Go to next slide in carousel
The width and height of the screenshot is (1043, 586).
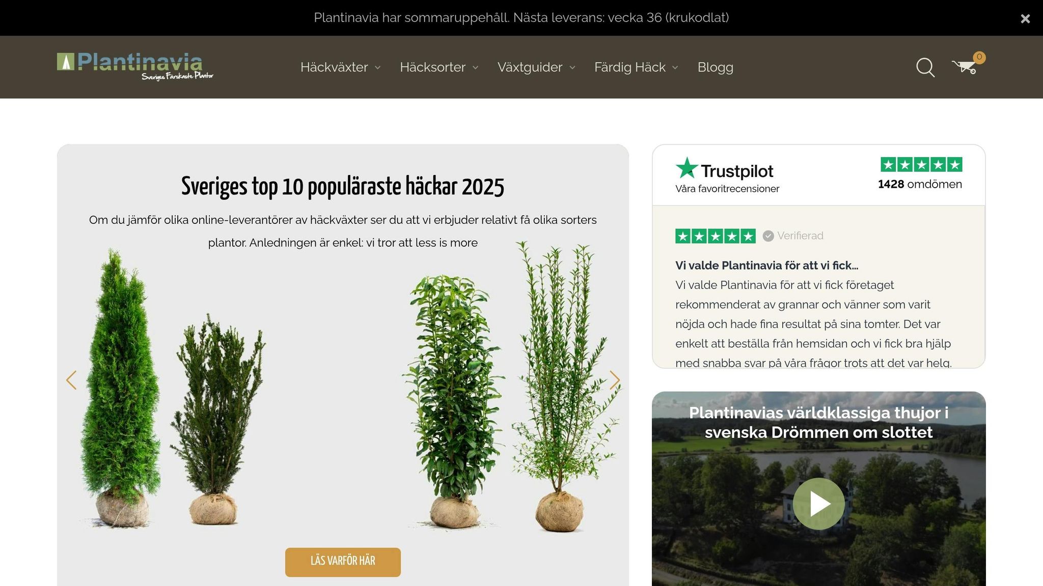click(x=615, y=380)
